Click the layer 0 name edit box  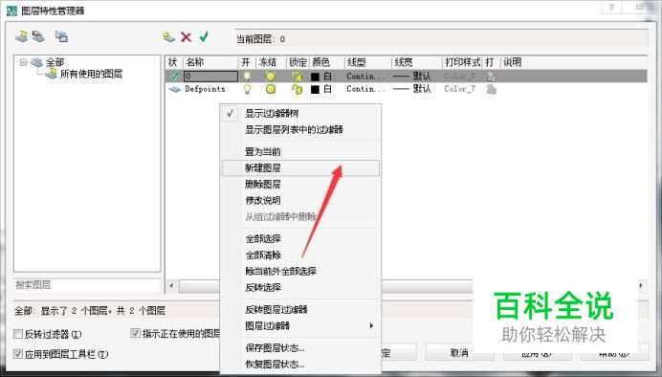click(211, 77)
